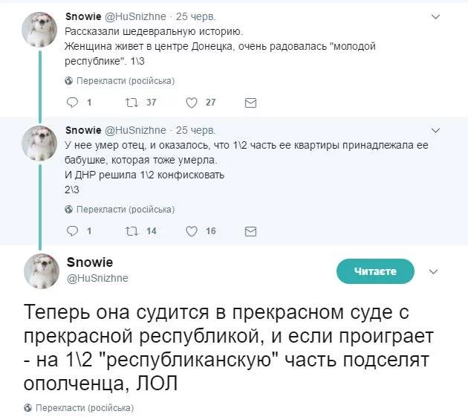This screenshot has height=417, width=468.
Task: Translate the second tweet via Перекласти link
Action: pos(120,209)
